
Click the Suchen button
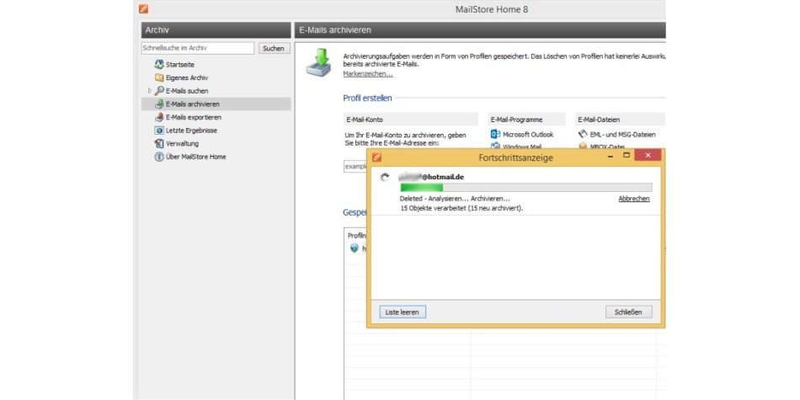273,49
